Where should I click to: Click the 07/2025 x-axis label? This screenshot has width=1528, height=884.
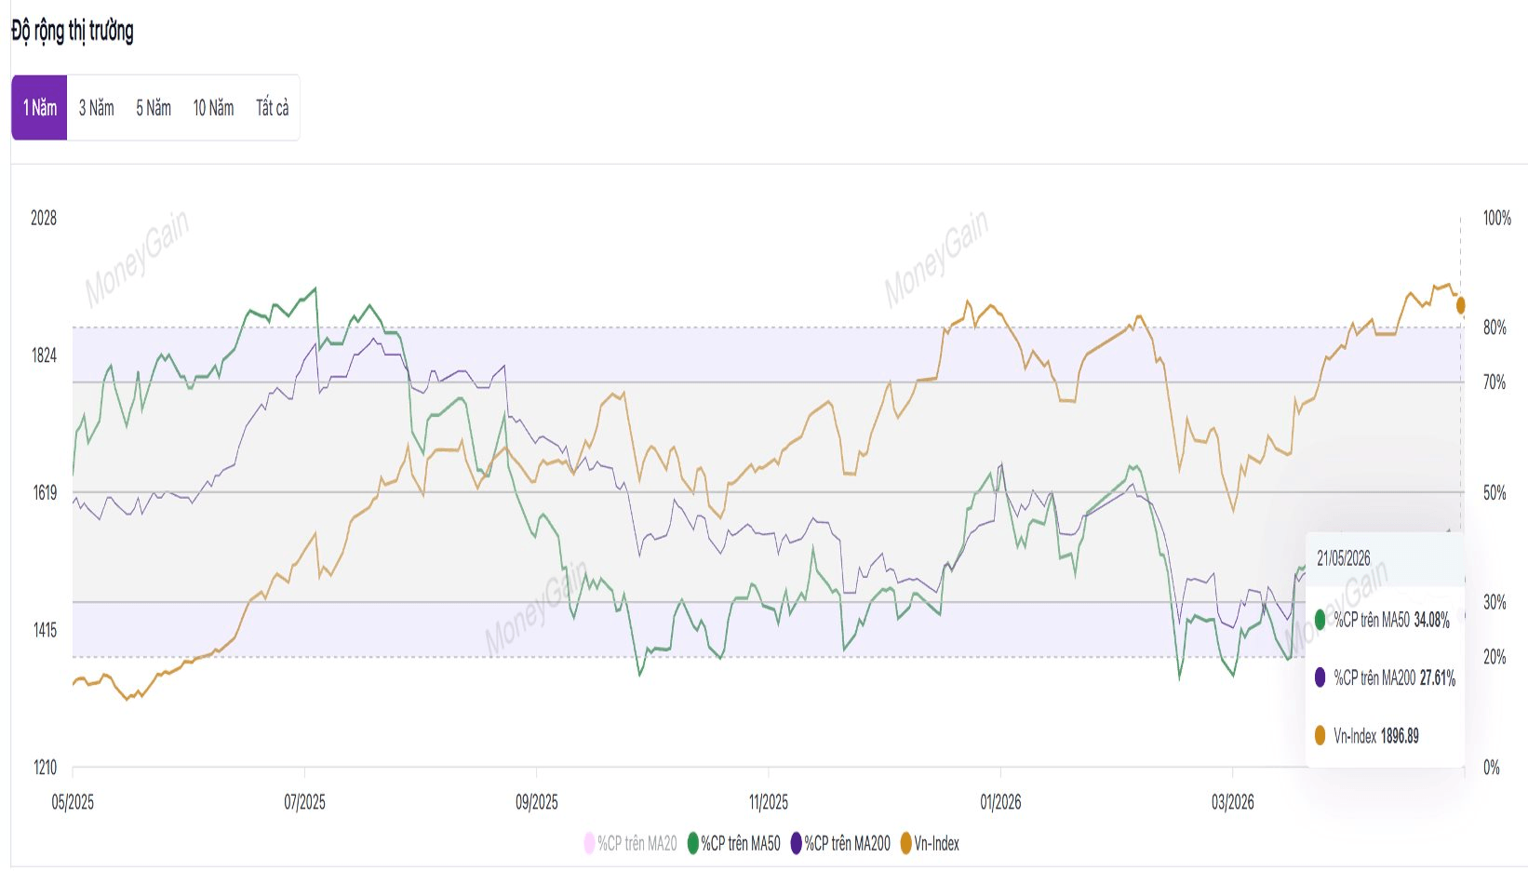(x=304, y=802)
